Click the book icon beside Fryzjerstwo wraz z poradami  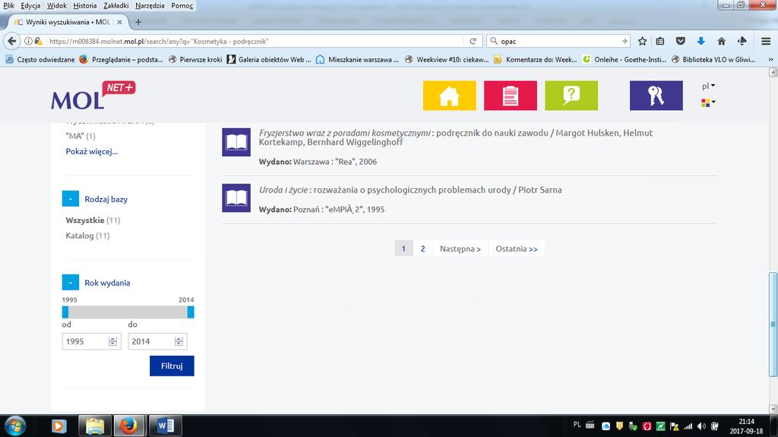click(236, 142)
